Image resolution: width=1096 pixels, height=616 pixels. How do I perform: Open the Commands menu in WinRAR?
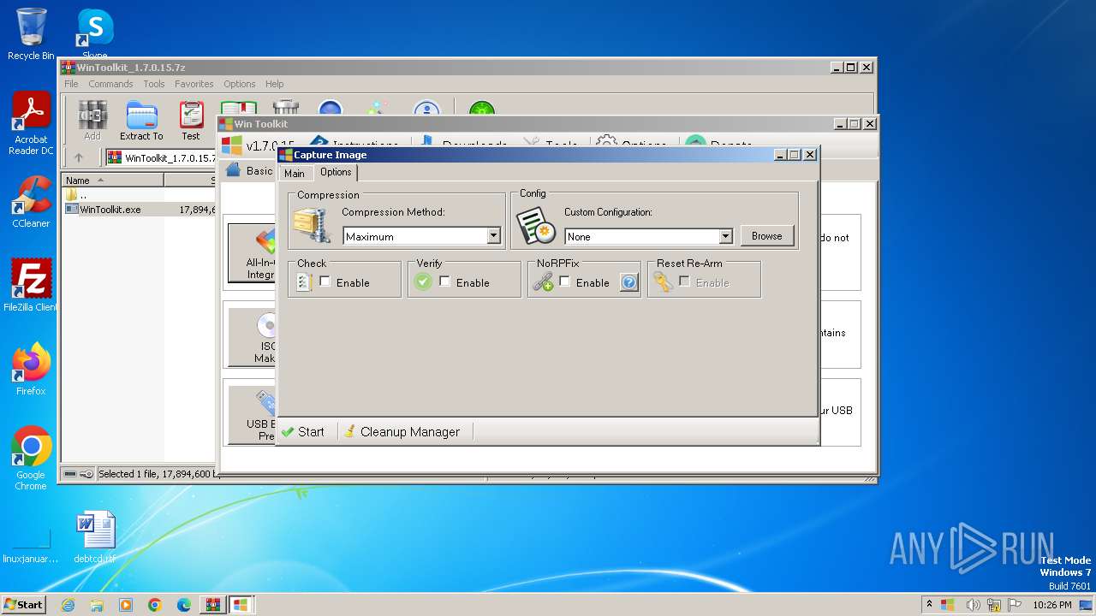coord(110,84)
